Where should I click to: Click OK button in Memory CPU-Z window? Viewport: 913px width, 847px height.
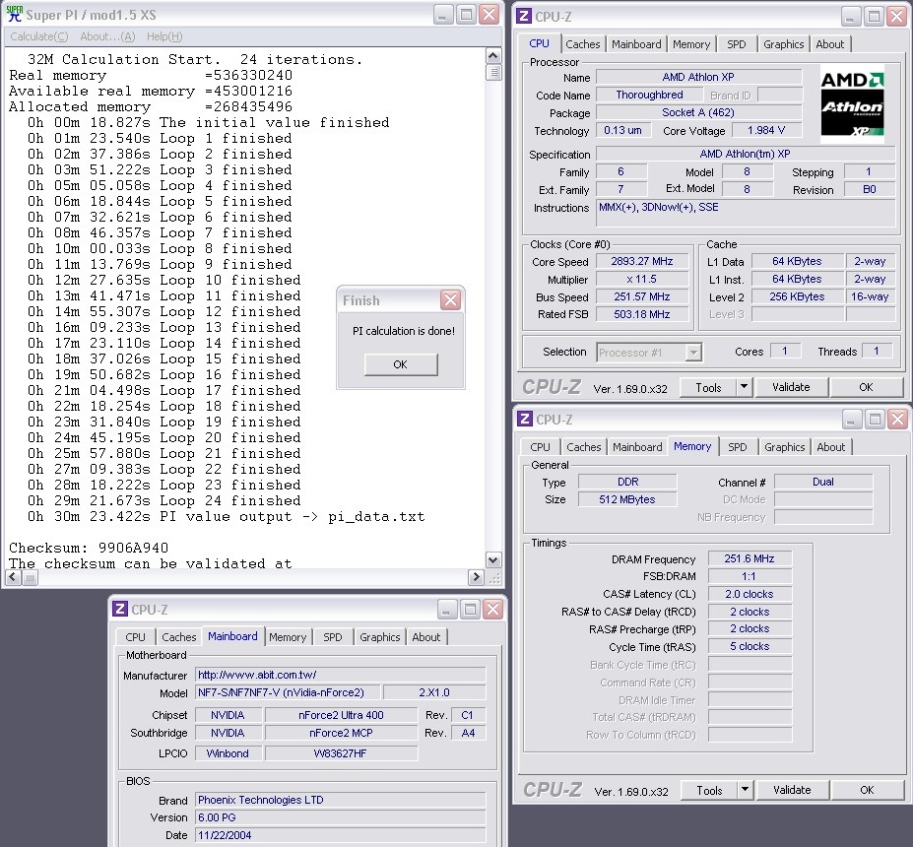(867, 790)
